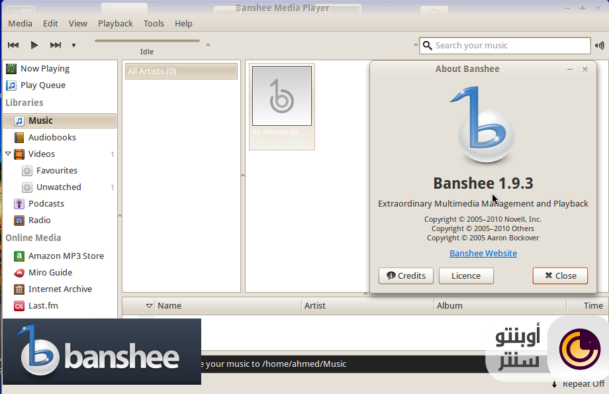Open the Tools menu
609x394 pixels.
coord(154,23)
